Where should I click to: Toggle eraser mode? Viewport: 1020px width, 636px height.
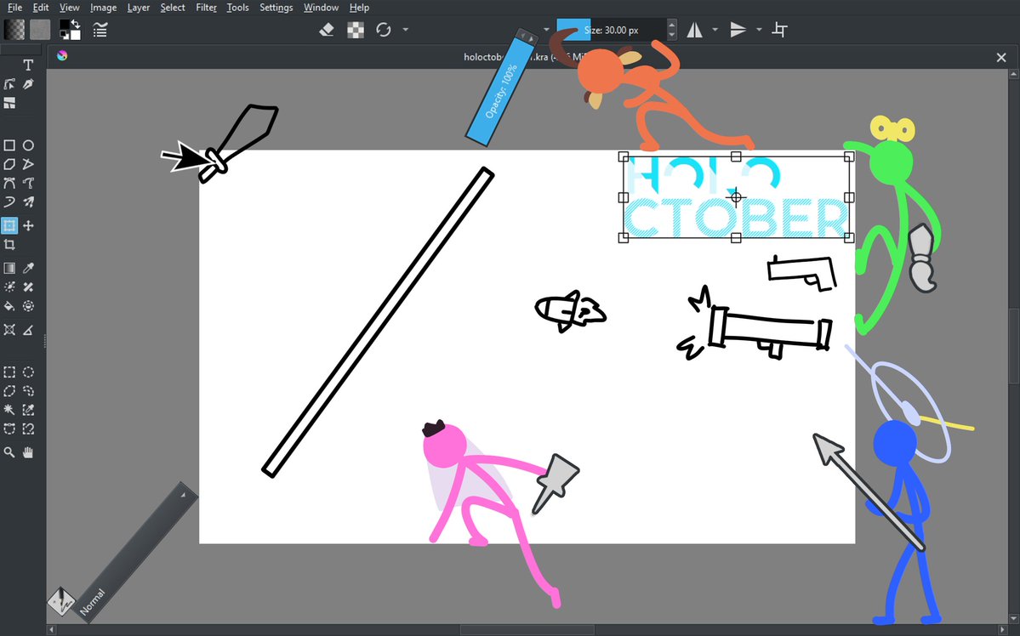327,29
